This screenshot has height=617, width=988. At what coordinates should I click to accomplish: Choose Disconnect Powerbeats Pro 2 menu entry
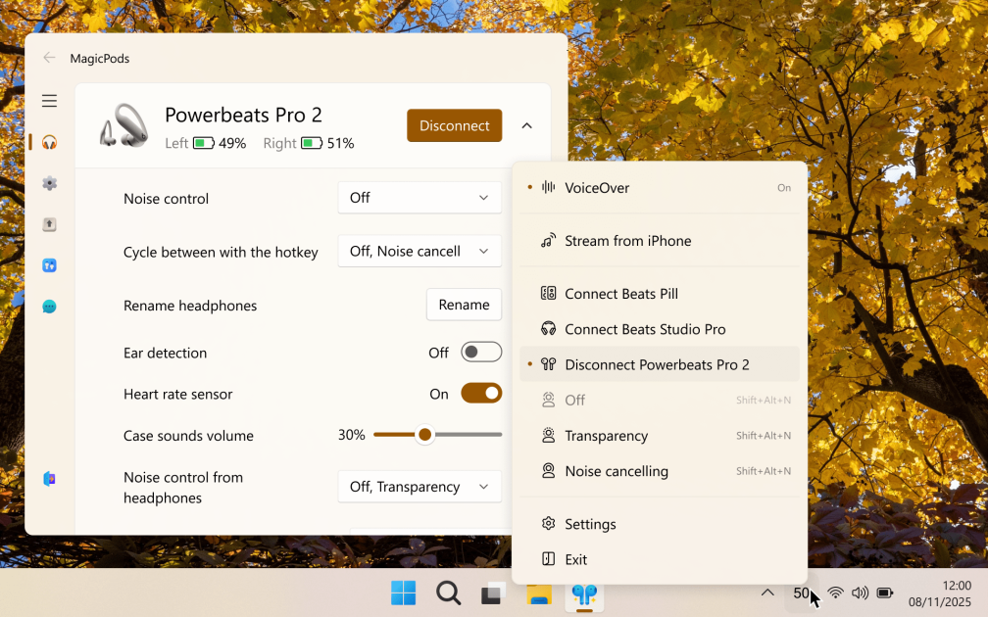tap(659, 364)
